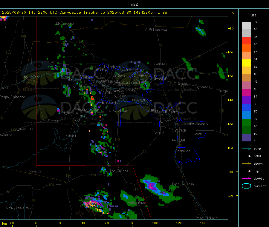The height and width of the screenshot is (227, 269).
Task: Click the Soitue label
Action: click(x=159, y=133)
